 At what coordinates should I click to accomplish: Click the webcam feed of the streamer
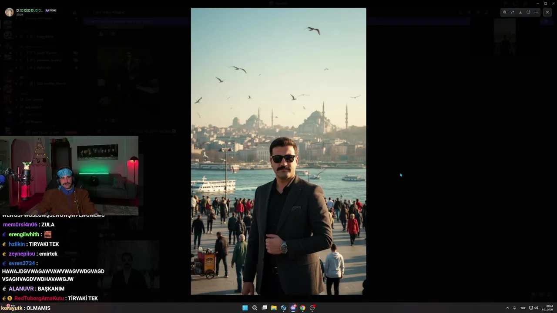[x=69, y=176]
